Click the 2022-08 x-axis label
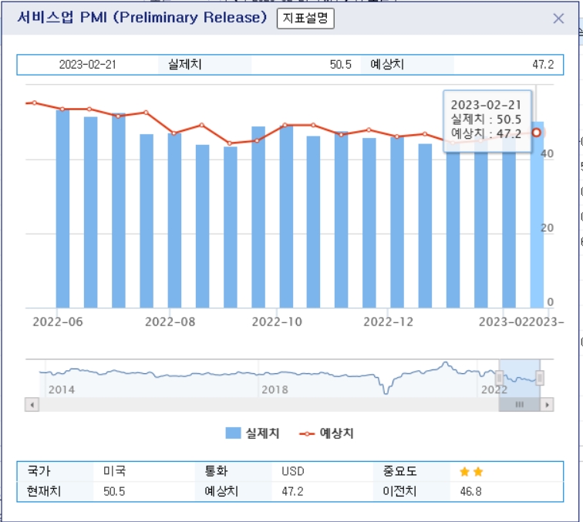 point(170,322)
